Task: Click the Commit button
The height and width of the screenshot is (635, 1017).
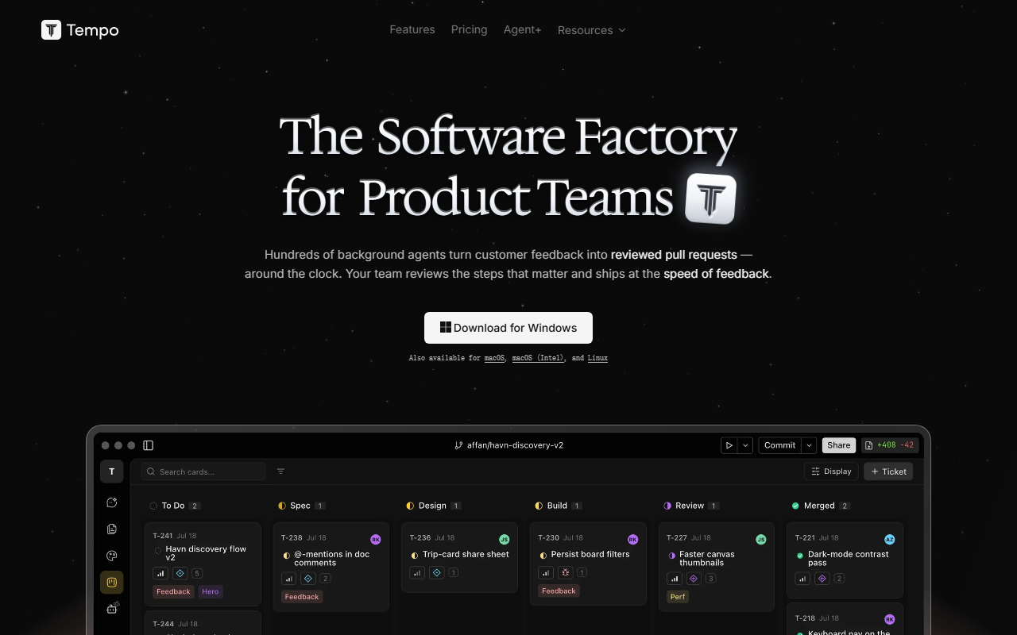Action: (779, 445)
